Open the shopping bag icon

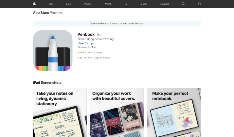(199, 4)
